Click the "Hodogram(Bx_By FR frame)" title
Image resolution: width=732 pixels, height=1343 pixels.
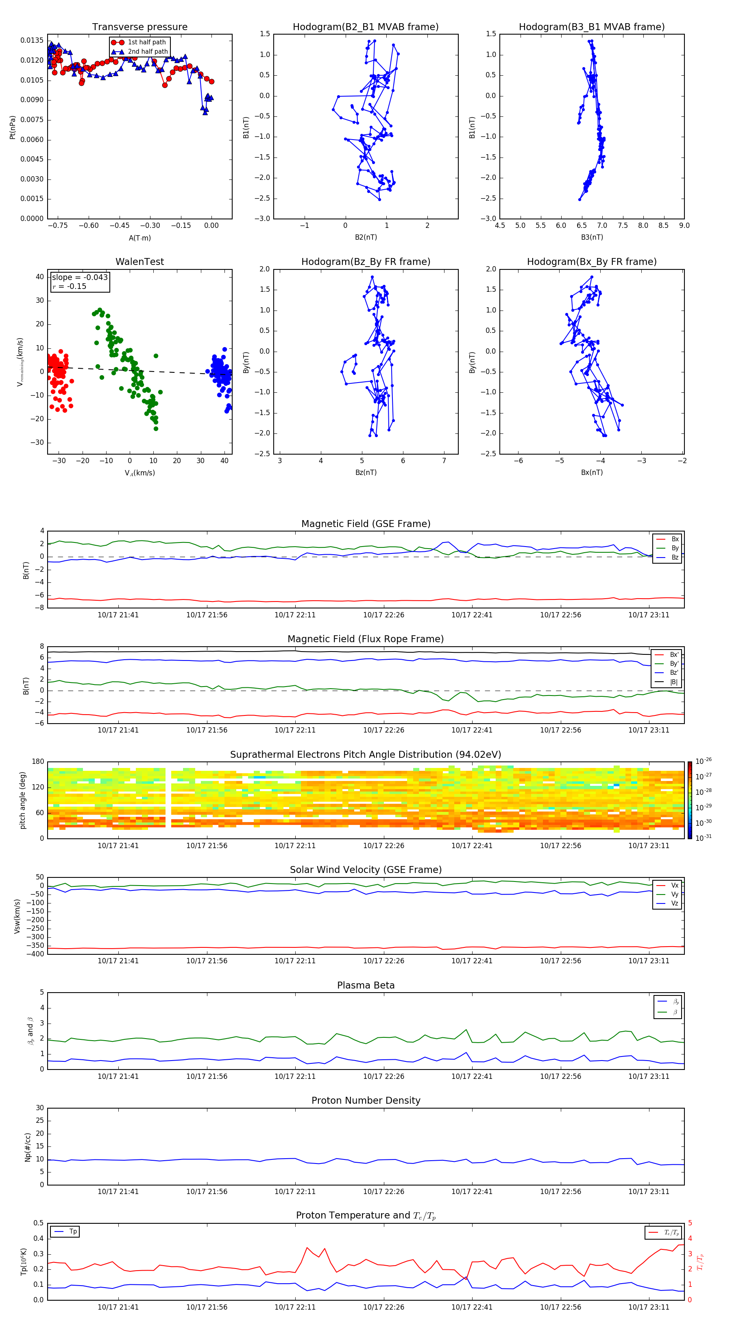pos(592,262)
